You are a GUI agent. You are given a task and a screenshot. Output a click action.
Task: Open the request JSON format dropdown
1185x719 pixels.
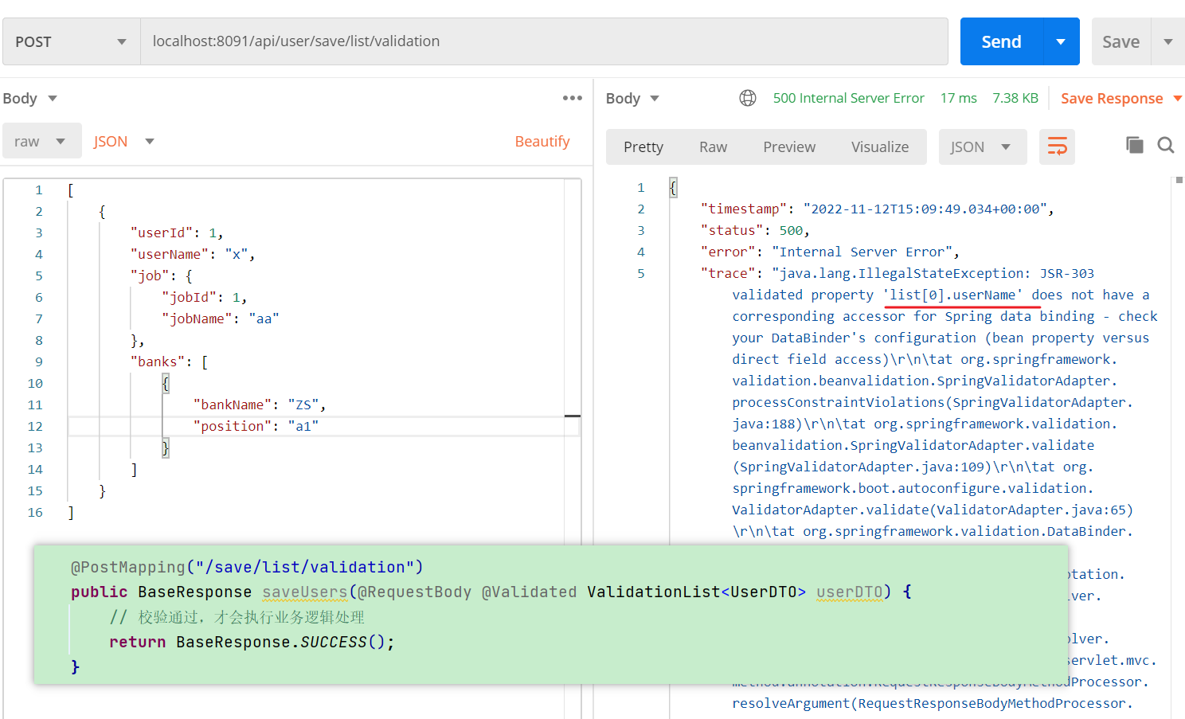(123, 141)
